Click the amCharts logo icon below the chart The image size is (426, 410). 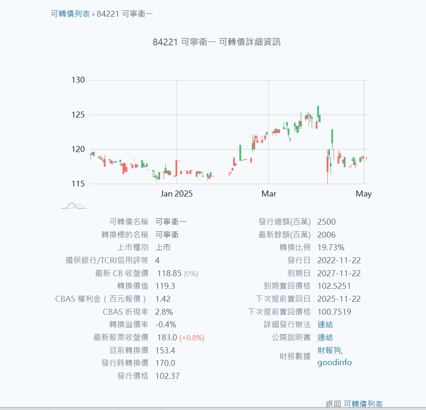74,205
